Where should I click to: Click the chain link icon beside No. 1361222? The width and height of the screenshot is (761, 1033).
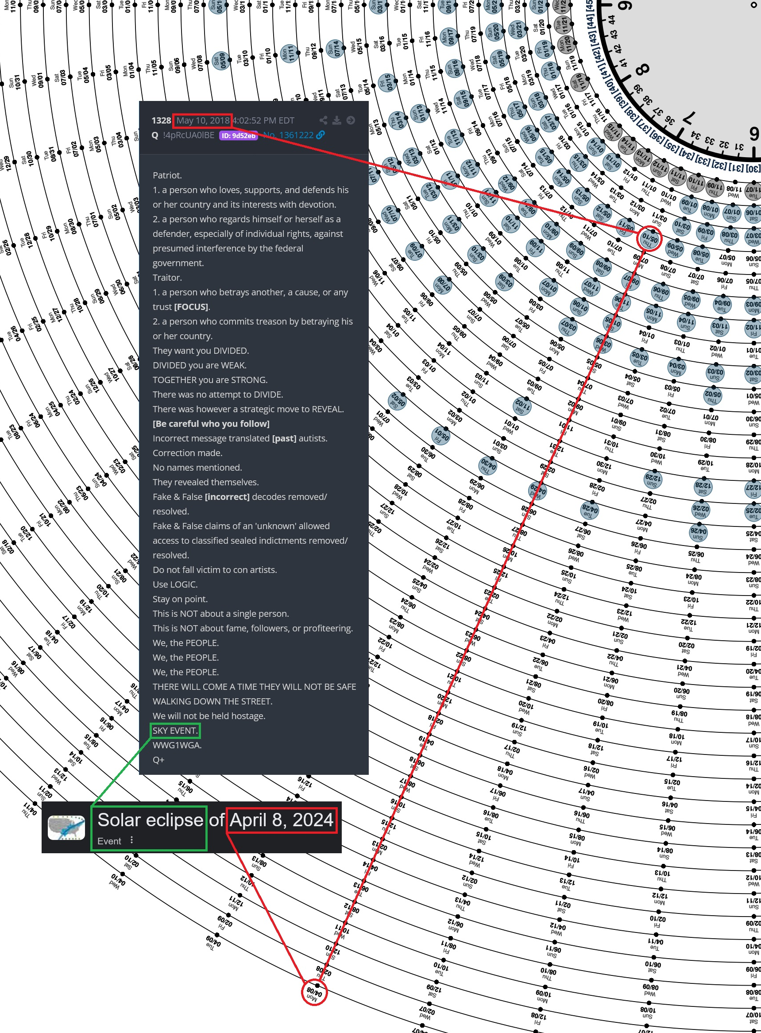pos(321,135)
